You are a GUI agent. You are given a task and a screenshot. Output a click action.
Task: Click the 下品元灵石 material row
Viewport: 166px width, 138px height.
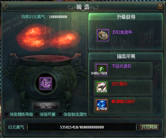point(123,70)
